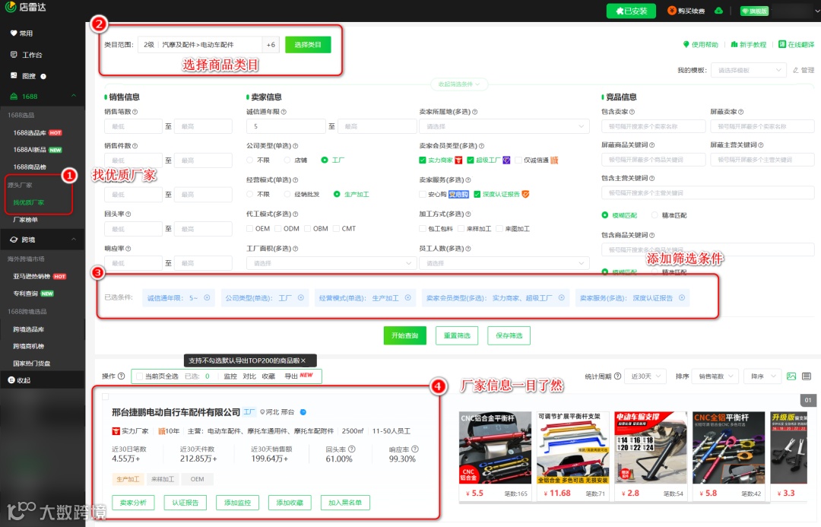Click 选择类目 green button

(308, 45)
